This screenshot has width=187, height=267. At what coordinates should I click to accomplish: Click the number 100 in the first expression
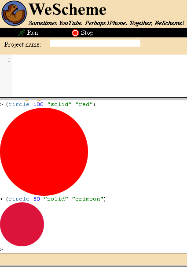[x=38, y=104]
